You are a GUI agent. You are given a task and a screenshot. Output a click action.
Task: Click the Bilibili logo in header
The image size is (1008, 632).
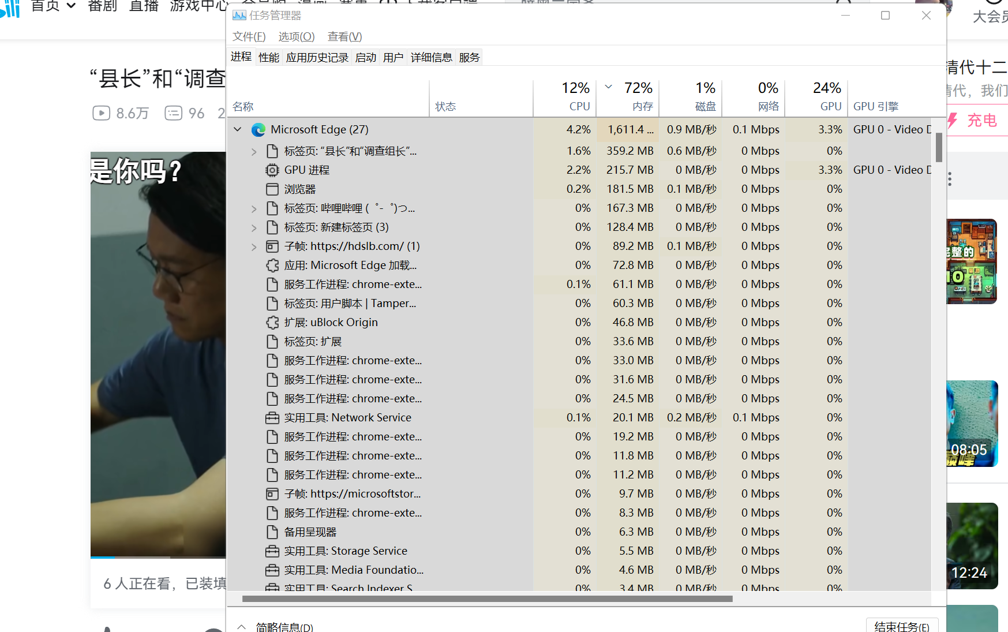pos(10,8)
